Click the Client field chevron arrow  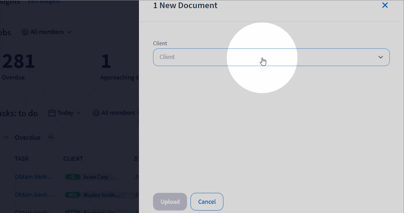[x=380, y=57]
